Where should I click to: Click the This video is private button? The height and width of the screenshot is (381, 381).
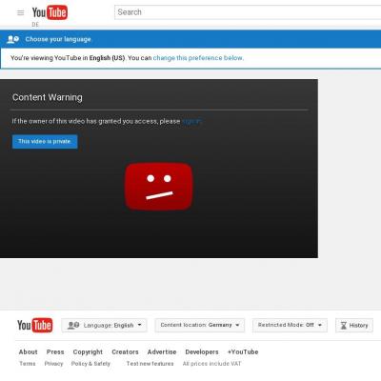click(45, 142)
